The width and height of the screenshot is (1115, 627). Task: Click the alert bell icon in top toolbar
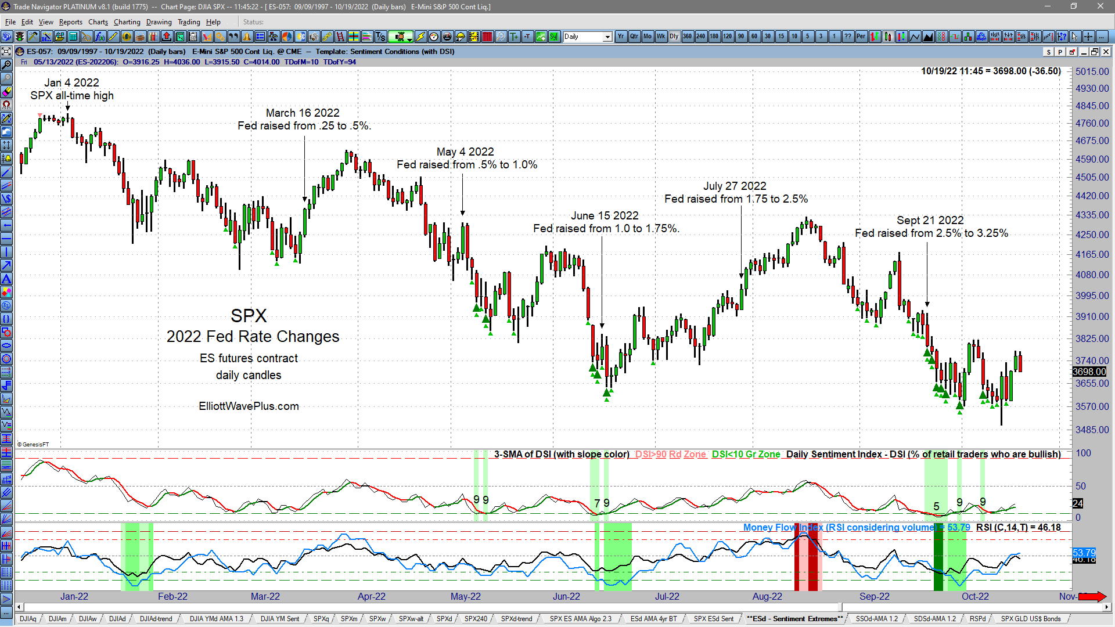[x=247, y=37]
